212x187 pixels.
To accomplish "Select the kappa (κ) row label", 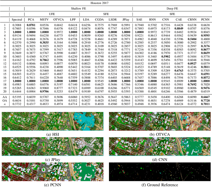I will [4, 104].
